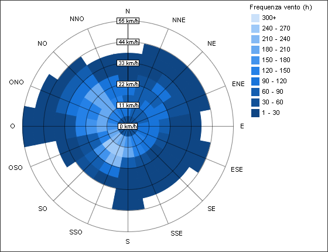Click the NNE direction label

[179, 20]
